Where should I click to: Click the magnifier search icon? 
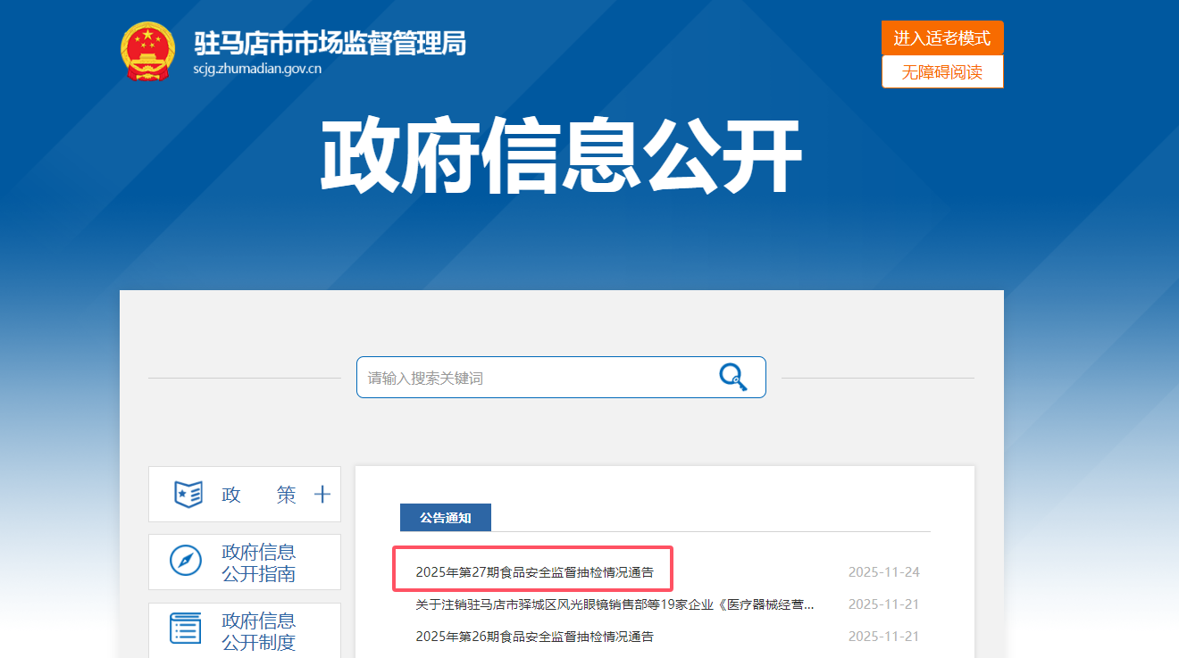pos(732,377)
